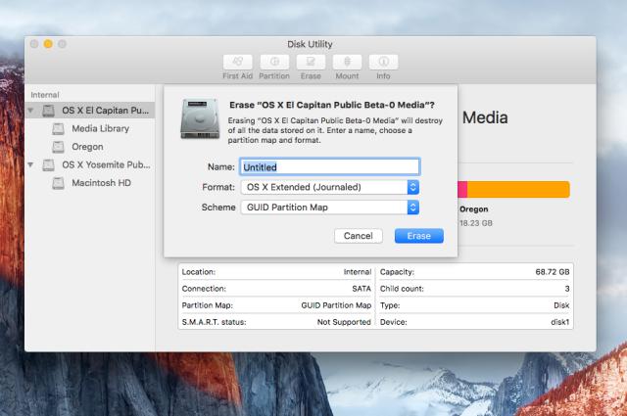The height and width of the screenshot is (416, 627).
Task: Click the Info toolbar icon
Action: pos(383,62)
